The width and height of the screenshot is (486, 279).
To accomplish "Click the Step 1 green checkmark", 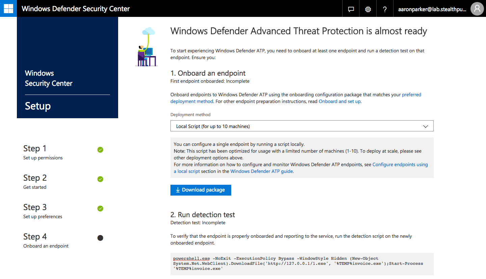I will coord(100,150).
